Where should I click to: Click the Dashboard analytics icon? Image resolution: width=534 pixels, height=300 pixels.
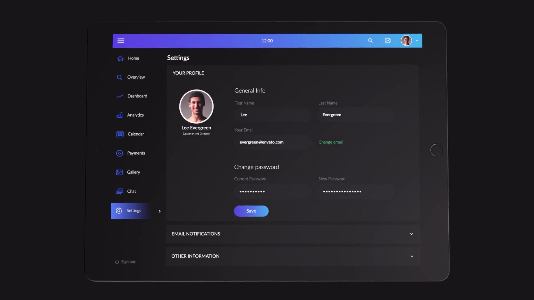(x=119, y=96)
